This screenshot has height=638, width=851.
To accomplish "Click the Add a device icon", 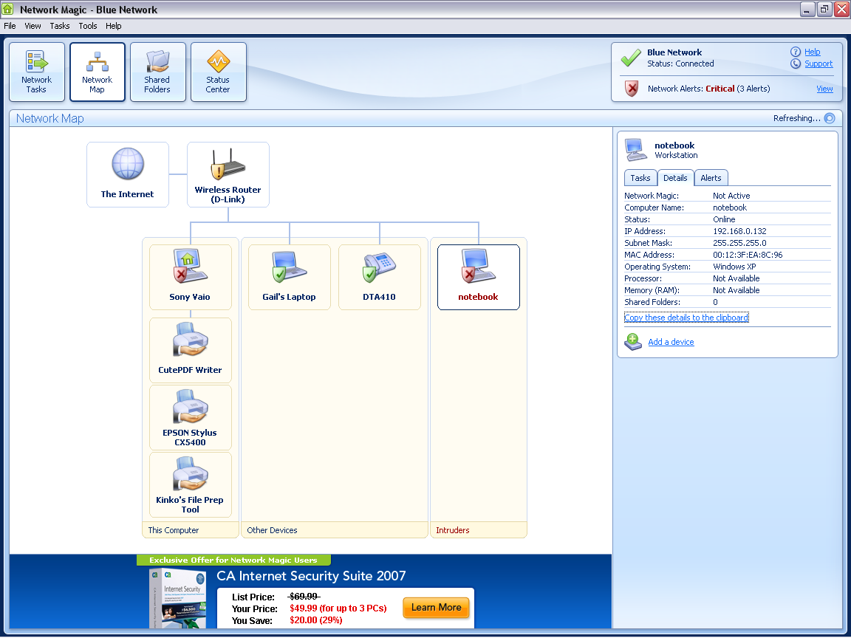I will coord(633,342).
